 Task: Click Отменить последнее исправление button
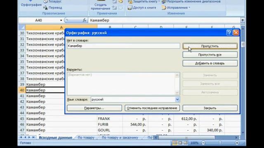point(152,108)
